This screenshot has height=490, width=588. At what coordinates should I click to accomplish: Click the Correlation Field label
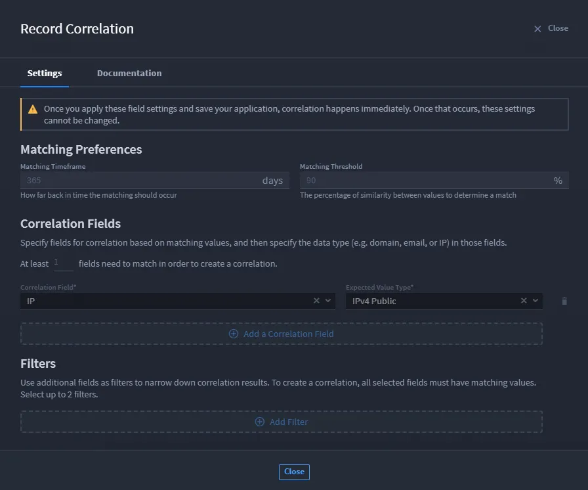coord(49,288)
